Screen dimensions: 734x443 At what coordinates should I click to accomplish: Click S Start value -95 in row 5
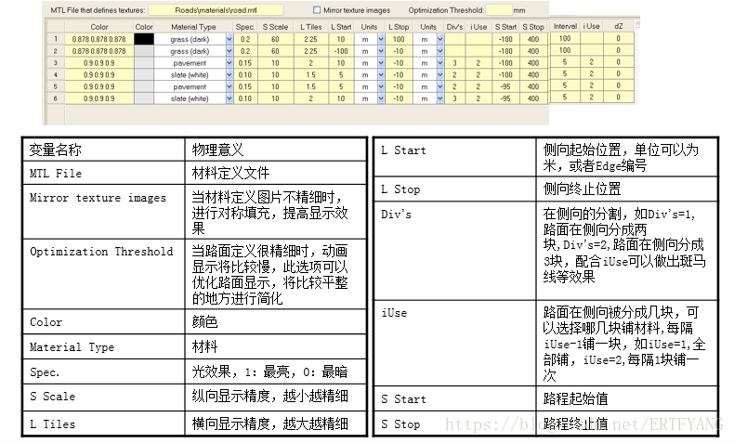click(x=505, y=86)
